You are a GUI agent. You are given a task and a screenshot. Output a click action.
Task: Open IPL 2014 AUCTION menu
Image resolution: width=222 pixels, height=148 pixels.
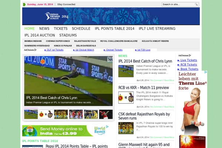pyautogui.click(x=40, y=35)
